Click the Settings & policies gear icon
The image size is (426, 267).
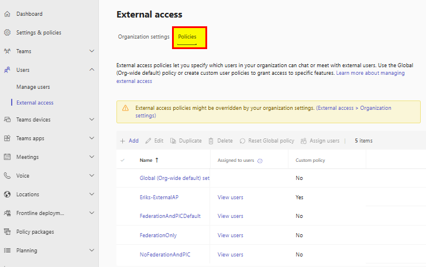7,33
